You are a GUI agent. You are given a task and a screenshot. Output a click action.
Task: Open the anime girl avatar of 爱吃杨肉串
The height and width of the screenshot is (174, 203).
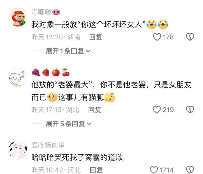(x=18, y=150)
